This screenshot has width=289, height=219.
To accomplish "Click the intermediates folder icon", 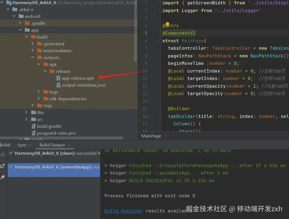I will (40, 51).
